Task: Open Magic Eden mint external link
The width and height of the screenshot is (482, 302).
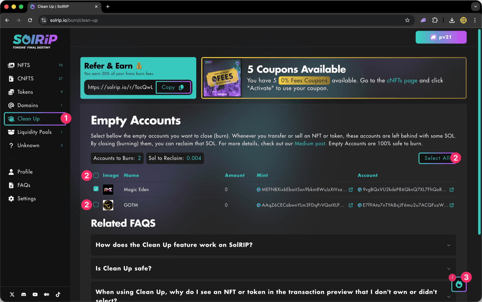Action: 351,190
